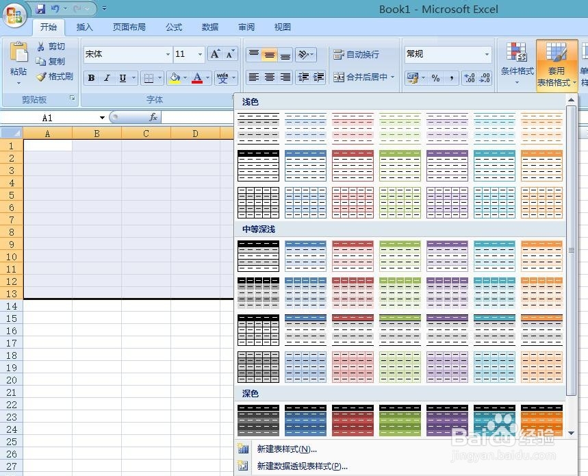Image resolution: width=588 pixels, height=476 pixels.
Task: Open the 数据 Data tab
Action: 210,27
